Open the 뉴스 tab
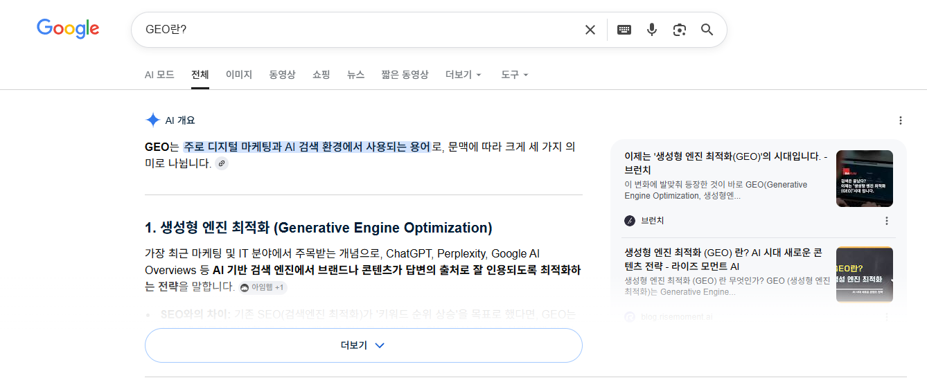The height and width of the screenshot is (389, 927). click(x=355, y=75)
